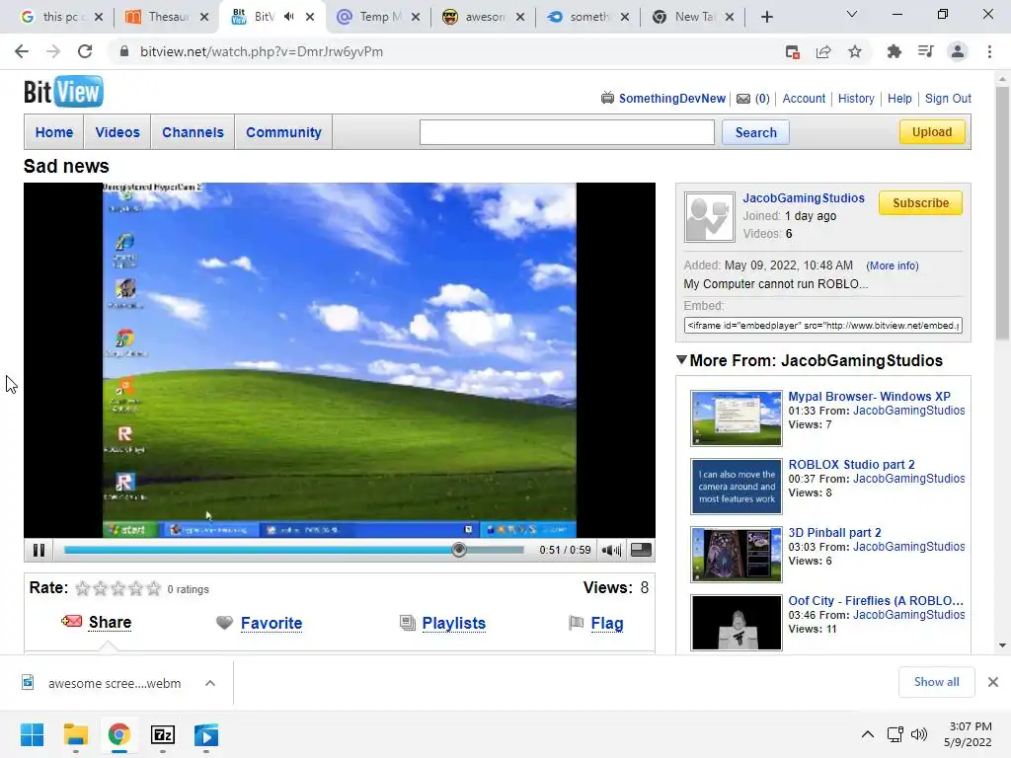This screenshot has height=758, width=1011.
Task: Click the Upload button
Action: point(932,131)
